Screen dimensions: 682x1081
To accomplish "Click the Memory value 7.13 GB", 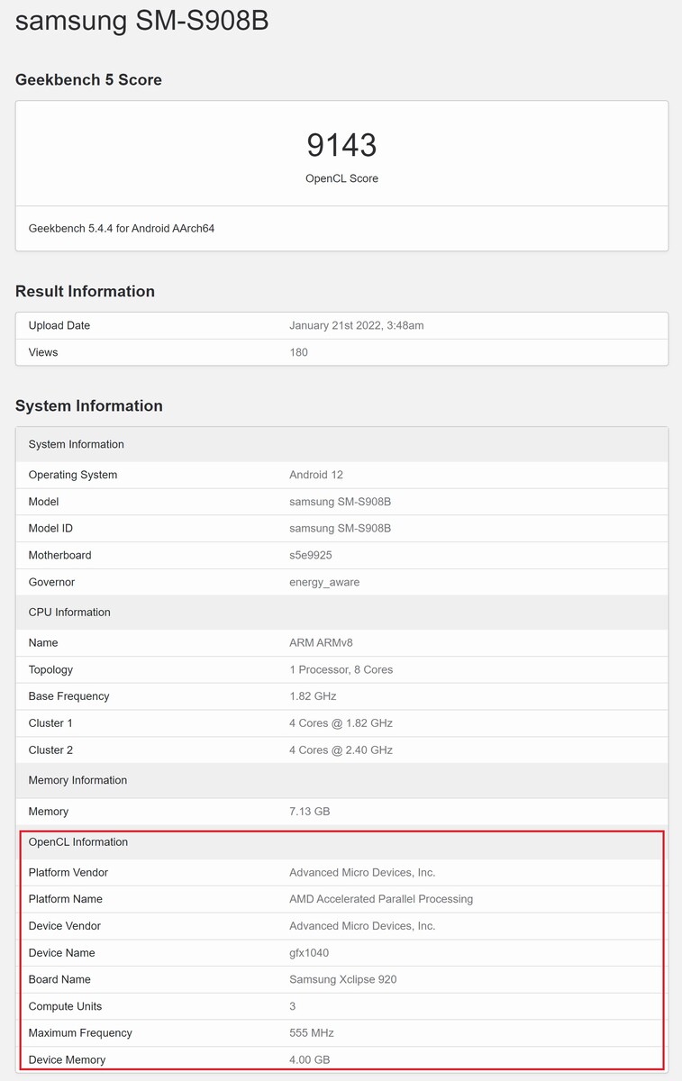I will click(309, 812).
